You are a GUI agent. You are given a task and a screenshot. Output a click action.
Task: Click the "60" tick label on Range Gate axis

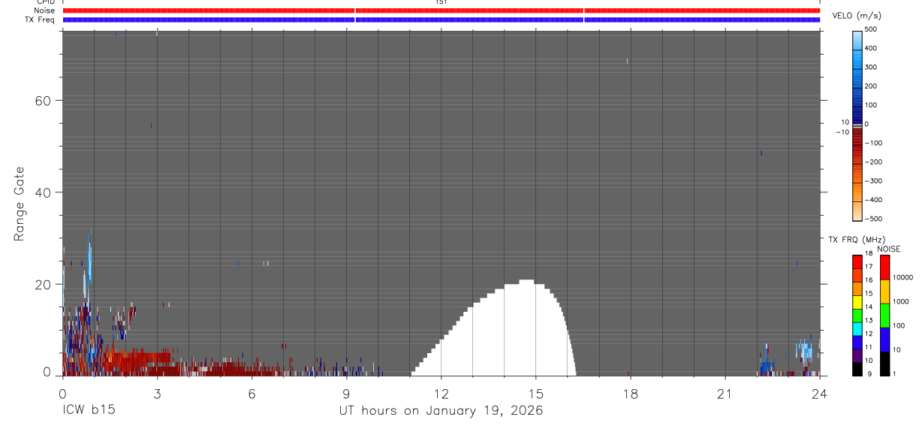42,101
